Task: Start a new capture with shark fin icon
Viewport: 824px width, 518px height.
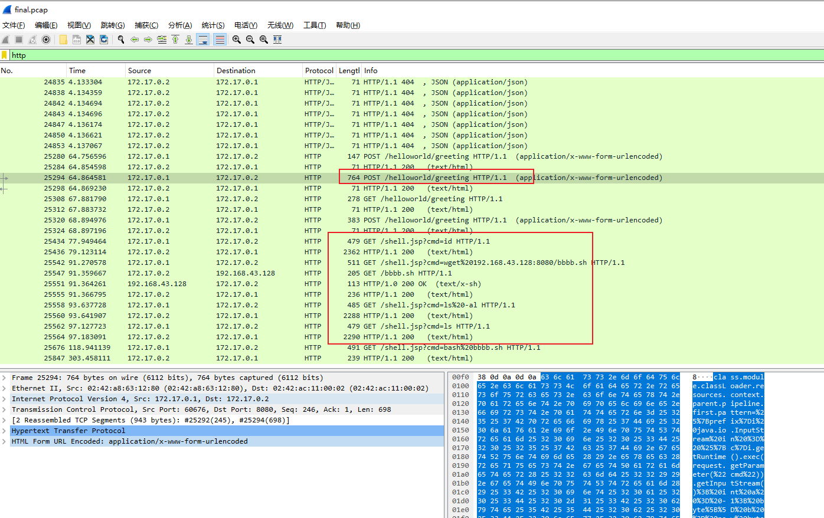Action: [5, 40]
